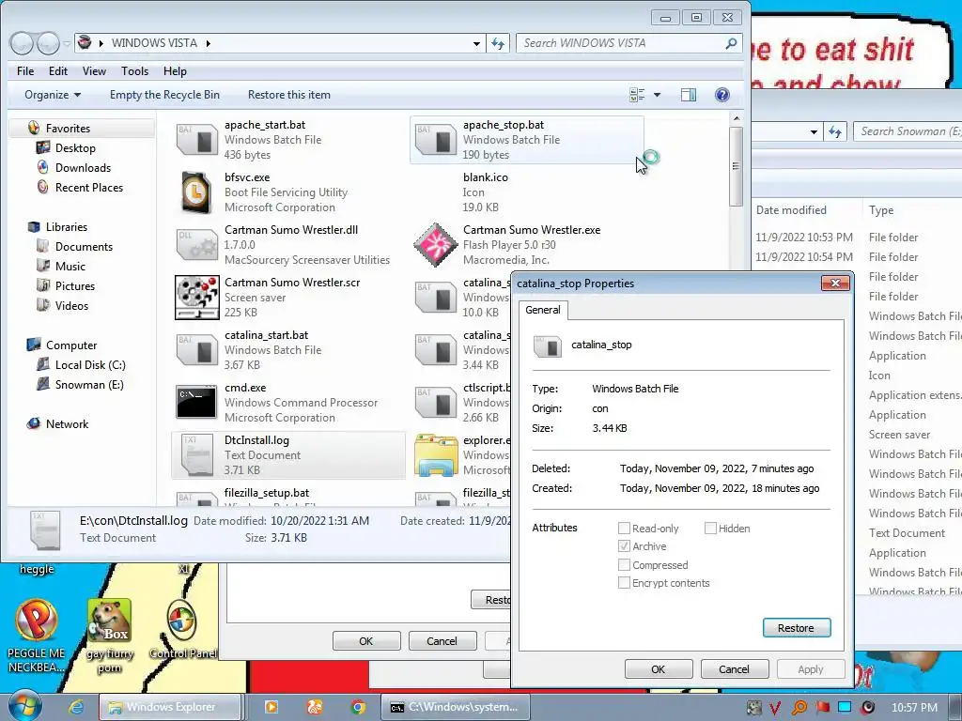Close the catalina_stop Properties dialog
Screen dimensions: 962x721
click(x=835, y=283)
